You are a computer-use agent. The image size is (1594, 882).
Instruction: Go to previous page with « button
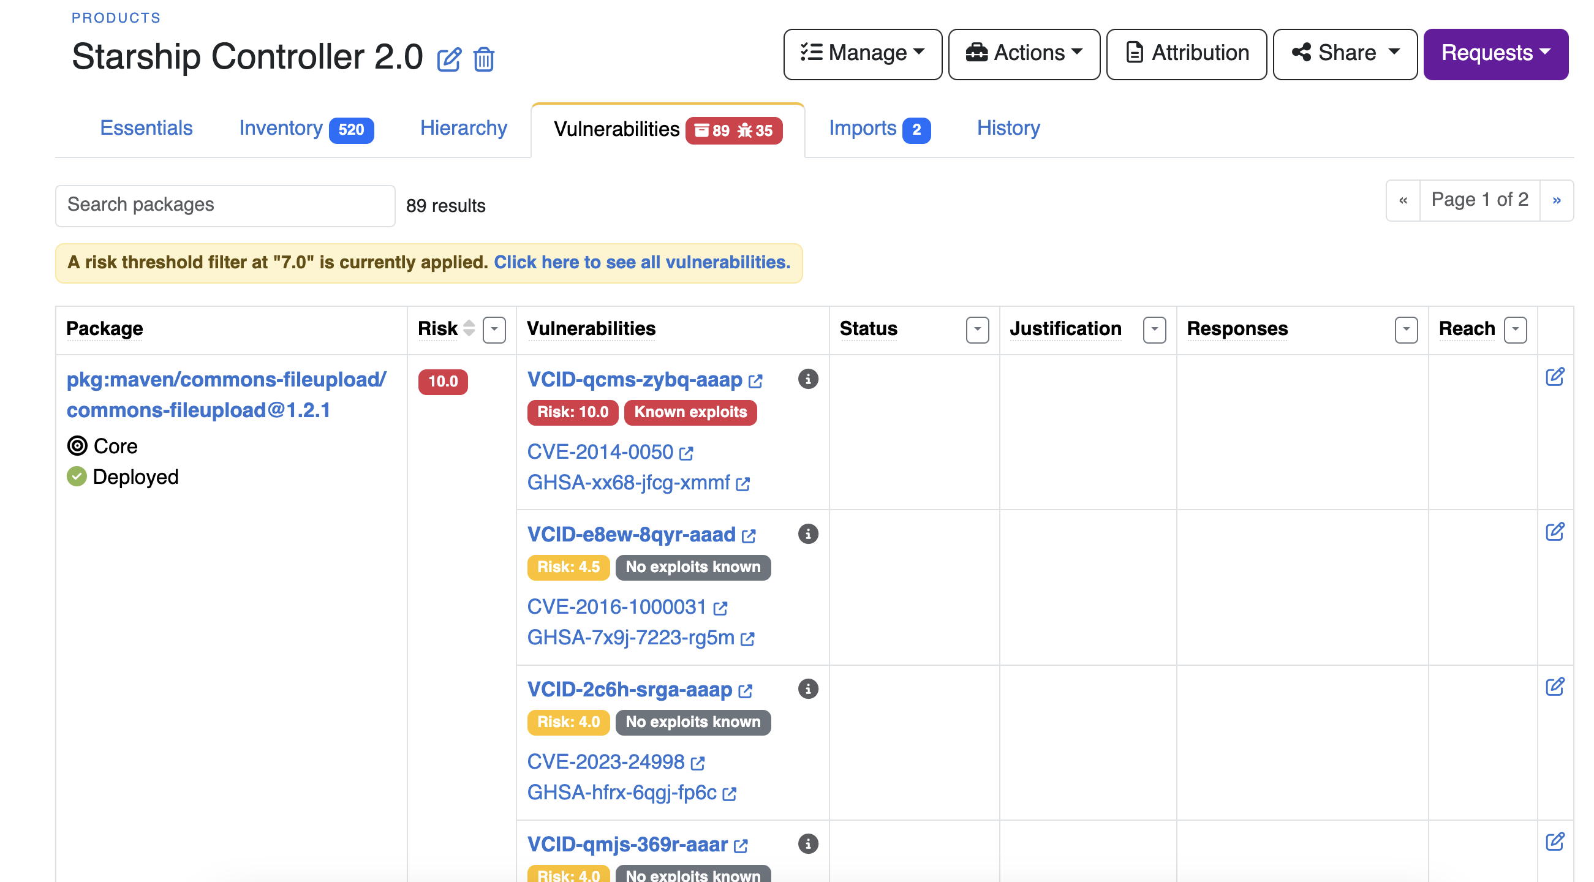(1403, 200)
